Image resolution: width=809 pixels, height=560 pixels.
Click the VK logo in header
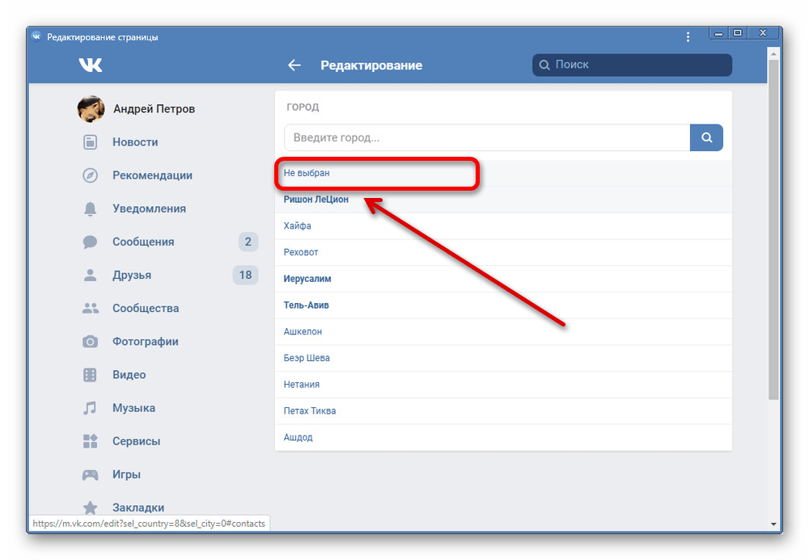(91, 65)
